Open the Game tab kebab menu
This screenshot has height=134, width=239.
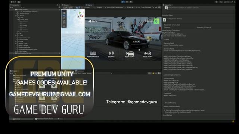[x=160, y=5]
